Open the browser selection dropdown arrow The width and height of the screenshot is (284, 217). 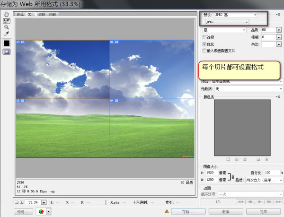click(x=49, y=211)
